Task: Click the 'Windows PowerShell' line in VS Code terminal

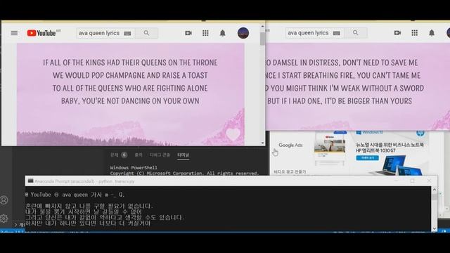Action: coord(134,167)
